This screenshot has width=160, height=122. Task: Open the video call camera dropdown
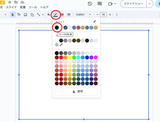(112, 4)
